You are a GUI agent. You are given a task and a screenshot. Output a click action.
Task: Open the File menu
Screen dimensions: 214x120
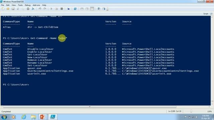tap(2, 5)
